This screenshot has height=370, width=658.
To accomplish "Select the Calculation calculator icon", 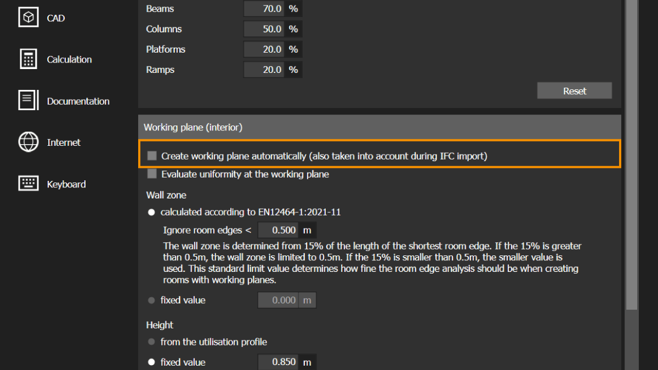I will (29, 59).
